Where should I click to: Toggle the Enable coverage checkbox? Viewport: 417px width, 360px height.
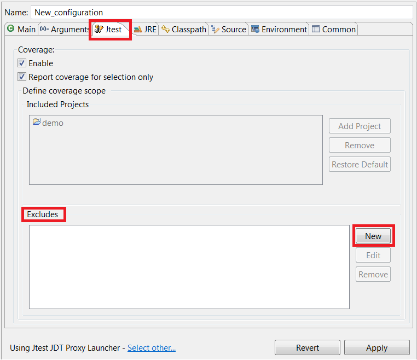point(22,63)
